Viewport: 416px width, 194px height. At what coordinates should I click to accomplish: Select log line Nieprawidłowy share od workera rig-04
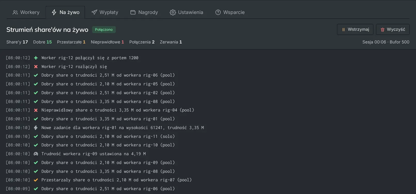pos(208,110)
